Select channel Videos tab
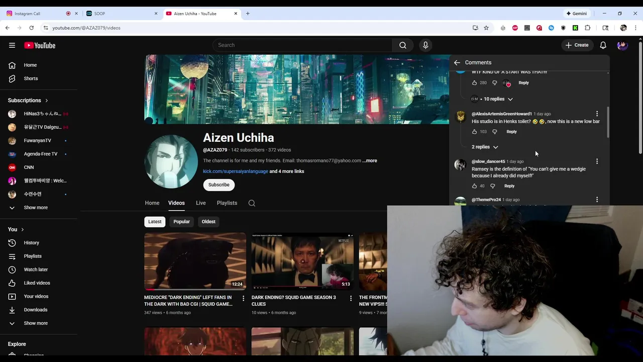Viewport: 643px width, 362px height. pyautogui.click(x=176, y=203)
